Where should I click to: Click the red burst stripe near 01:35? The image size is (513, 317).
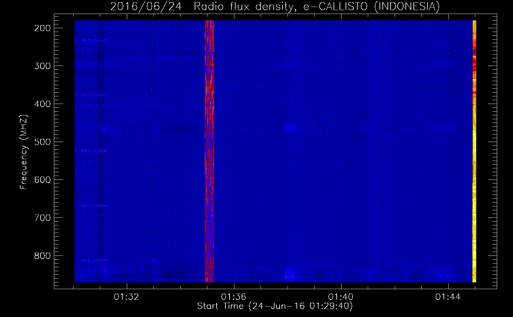coord(210,151)
